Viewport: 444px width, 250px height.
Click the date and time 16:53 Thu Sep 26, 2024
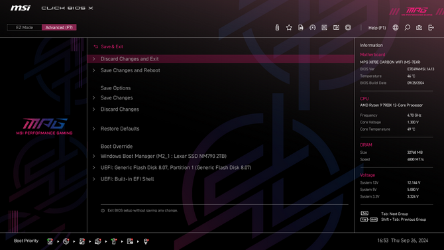tap(403, 241)
